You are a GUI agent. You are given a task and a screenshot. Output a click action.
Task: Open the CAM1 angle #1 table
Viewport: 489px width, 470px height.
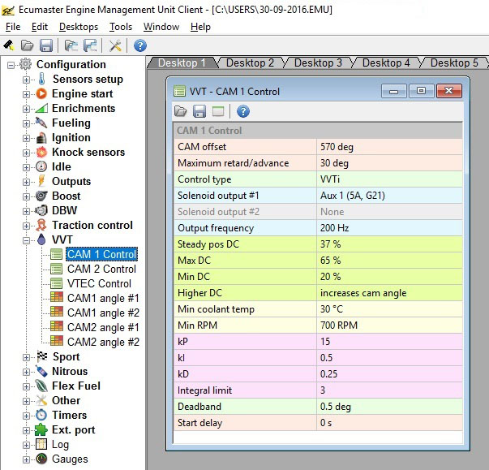tap(103, 299)
